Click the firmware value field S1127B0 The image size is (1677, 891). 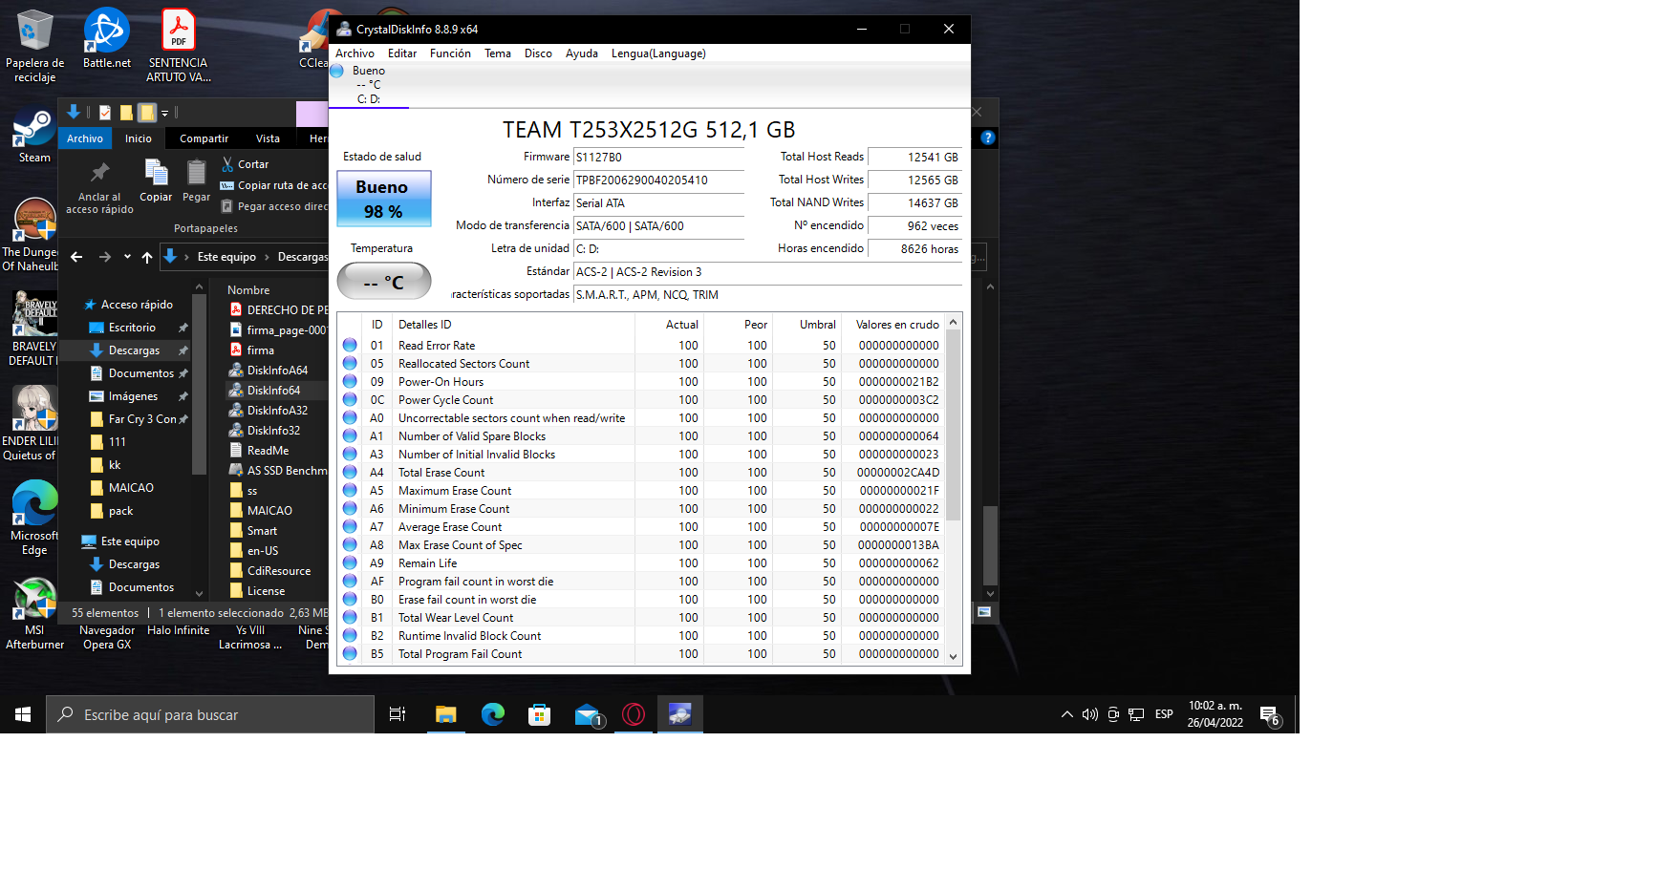pyautogui.click(x=658, y=158)
